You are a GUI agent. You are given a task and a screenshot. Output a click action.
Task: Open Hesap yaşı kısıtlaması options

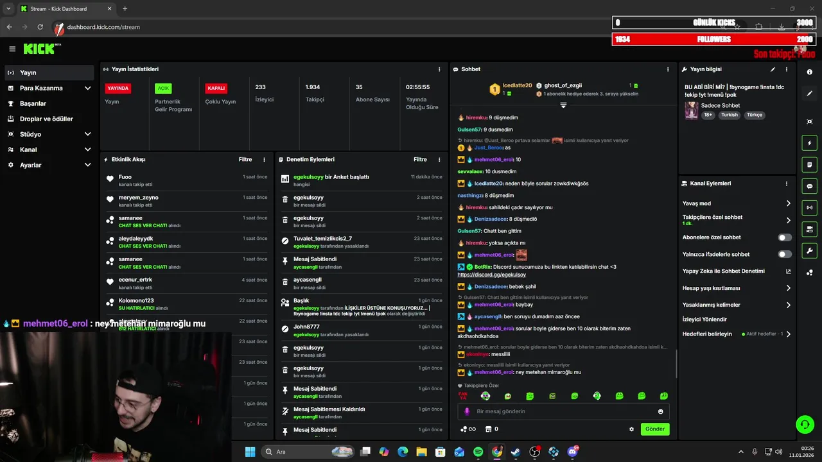pos(737,288)
